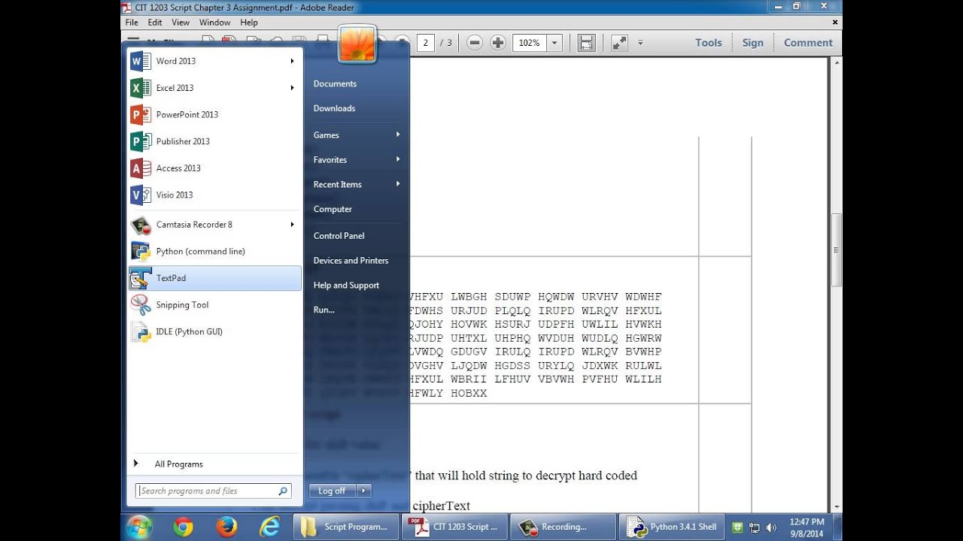The width and height of the screenshot is (963, 541).
Task: Start Visio 2013
Action: tap(214, 195)
